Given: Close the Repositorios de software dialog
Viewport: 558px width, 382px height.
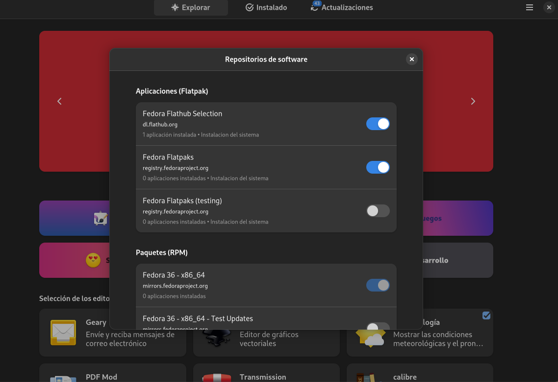Looking at the screenshot, I should [x=412, y=59].
